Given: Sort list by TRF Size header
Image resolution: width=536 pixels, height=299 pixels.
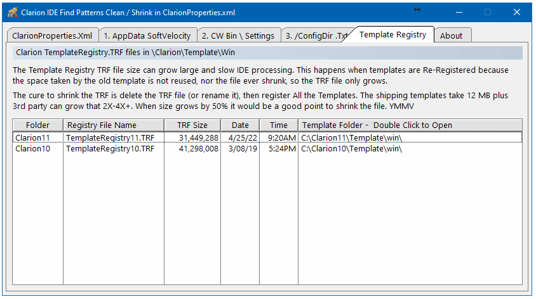Looking at the screenshot, I should click(192, 125).
